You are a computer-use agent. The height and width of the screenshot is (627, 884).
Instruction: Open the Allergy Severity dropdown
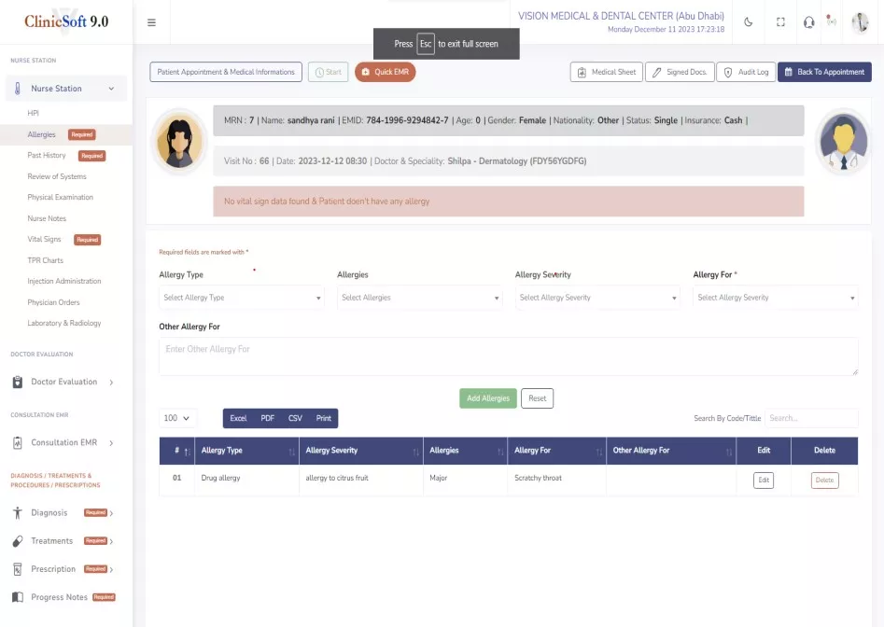click(597, 298)
